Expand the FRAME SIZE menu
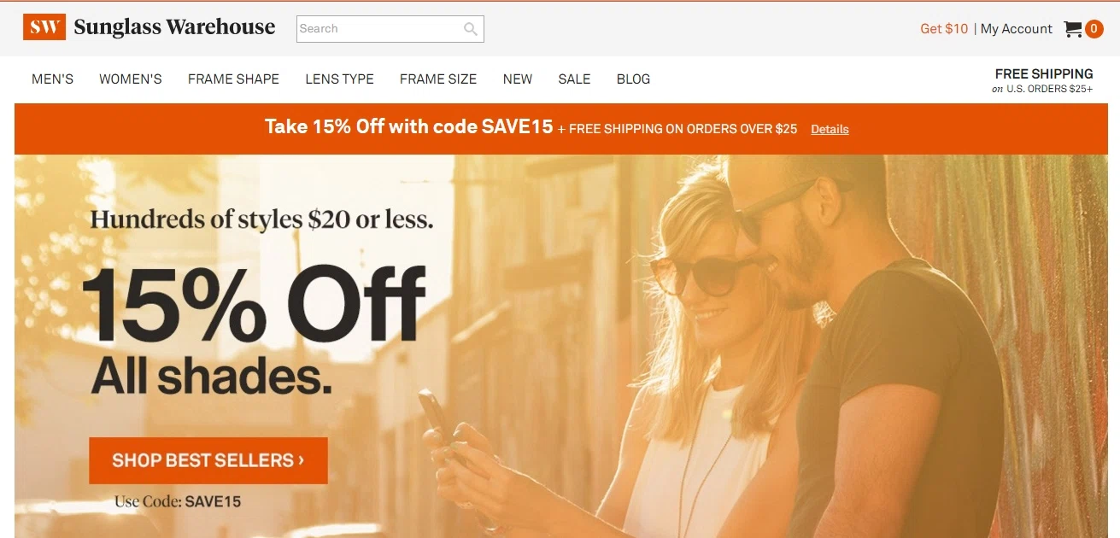Image resolution: width=1120 pixels, height=538 pixels. 438,79
